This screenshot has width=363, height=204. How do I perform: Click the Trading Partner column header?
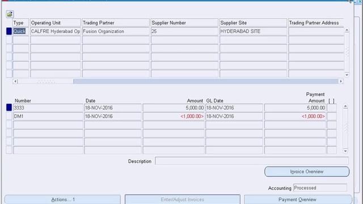pos(116,23)
